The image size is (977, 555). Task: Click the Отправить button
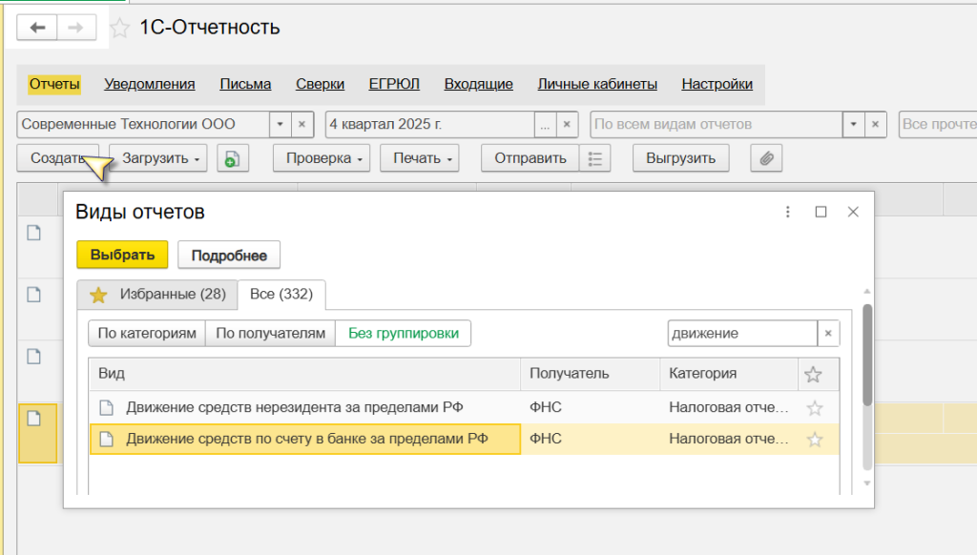(x=530, y=158)
